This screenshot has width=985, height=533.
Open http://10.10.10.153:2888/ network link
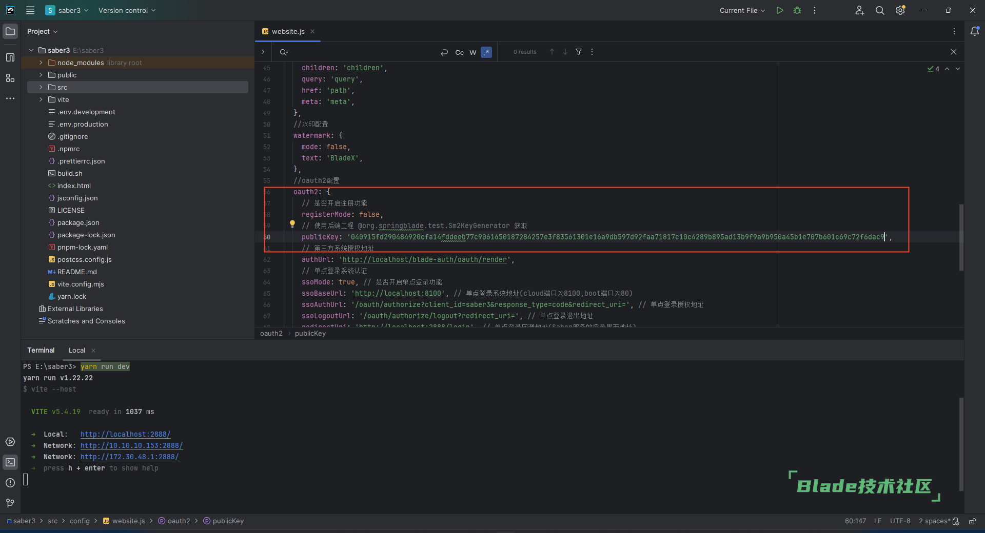pos(131,445)
